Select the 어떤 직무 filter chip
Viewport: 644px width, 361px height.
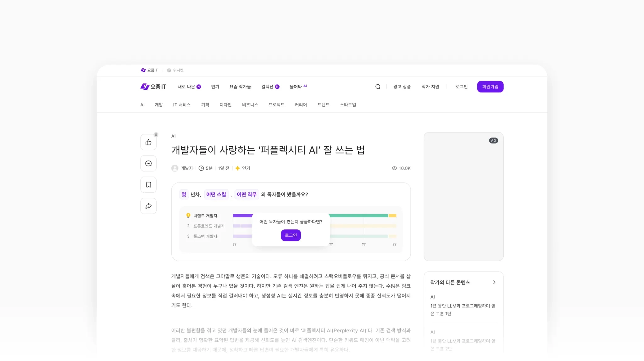click(247, 195)
